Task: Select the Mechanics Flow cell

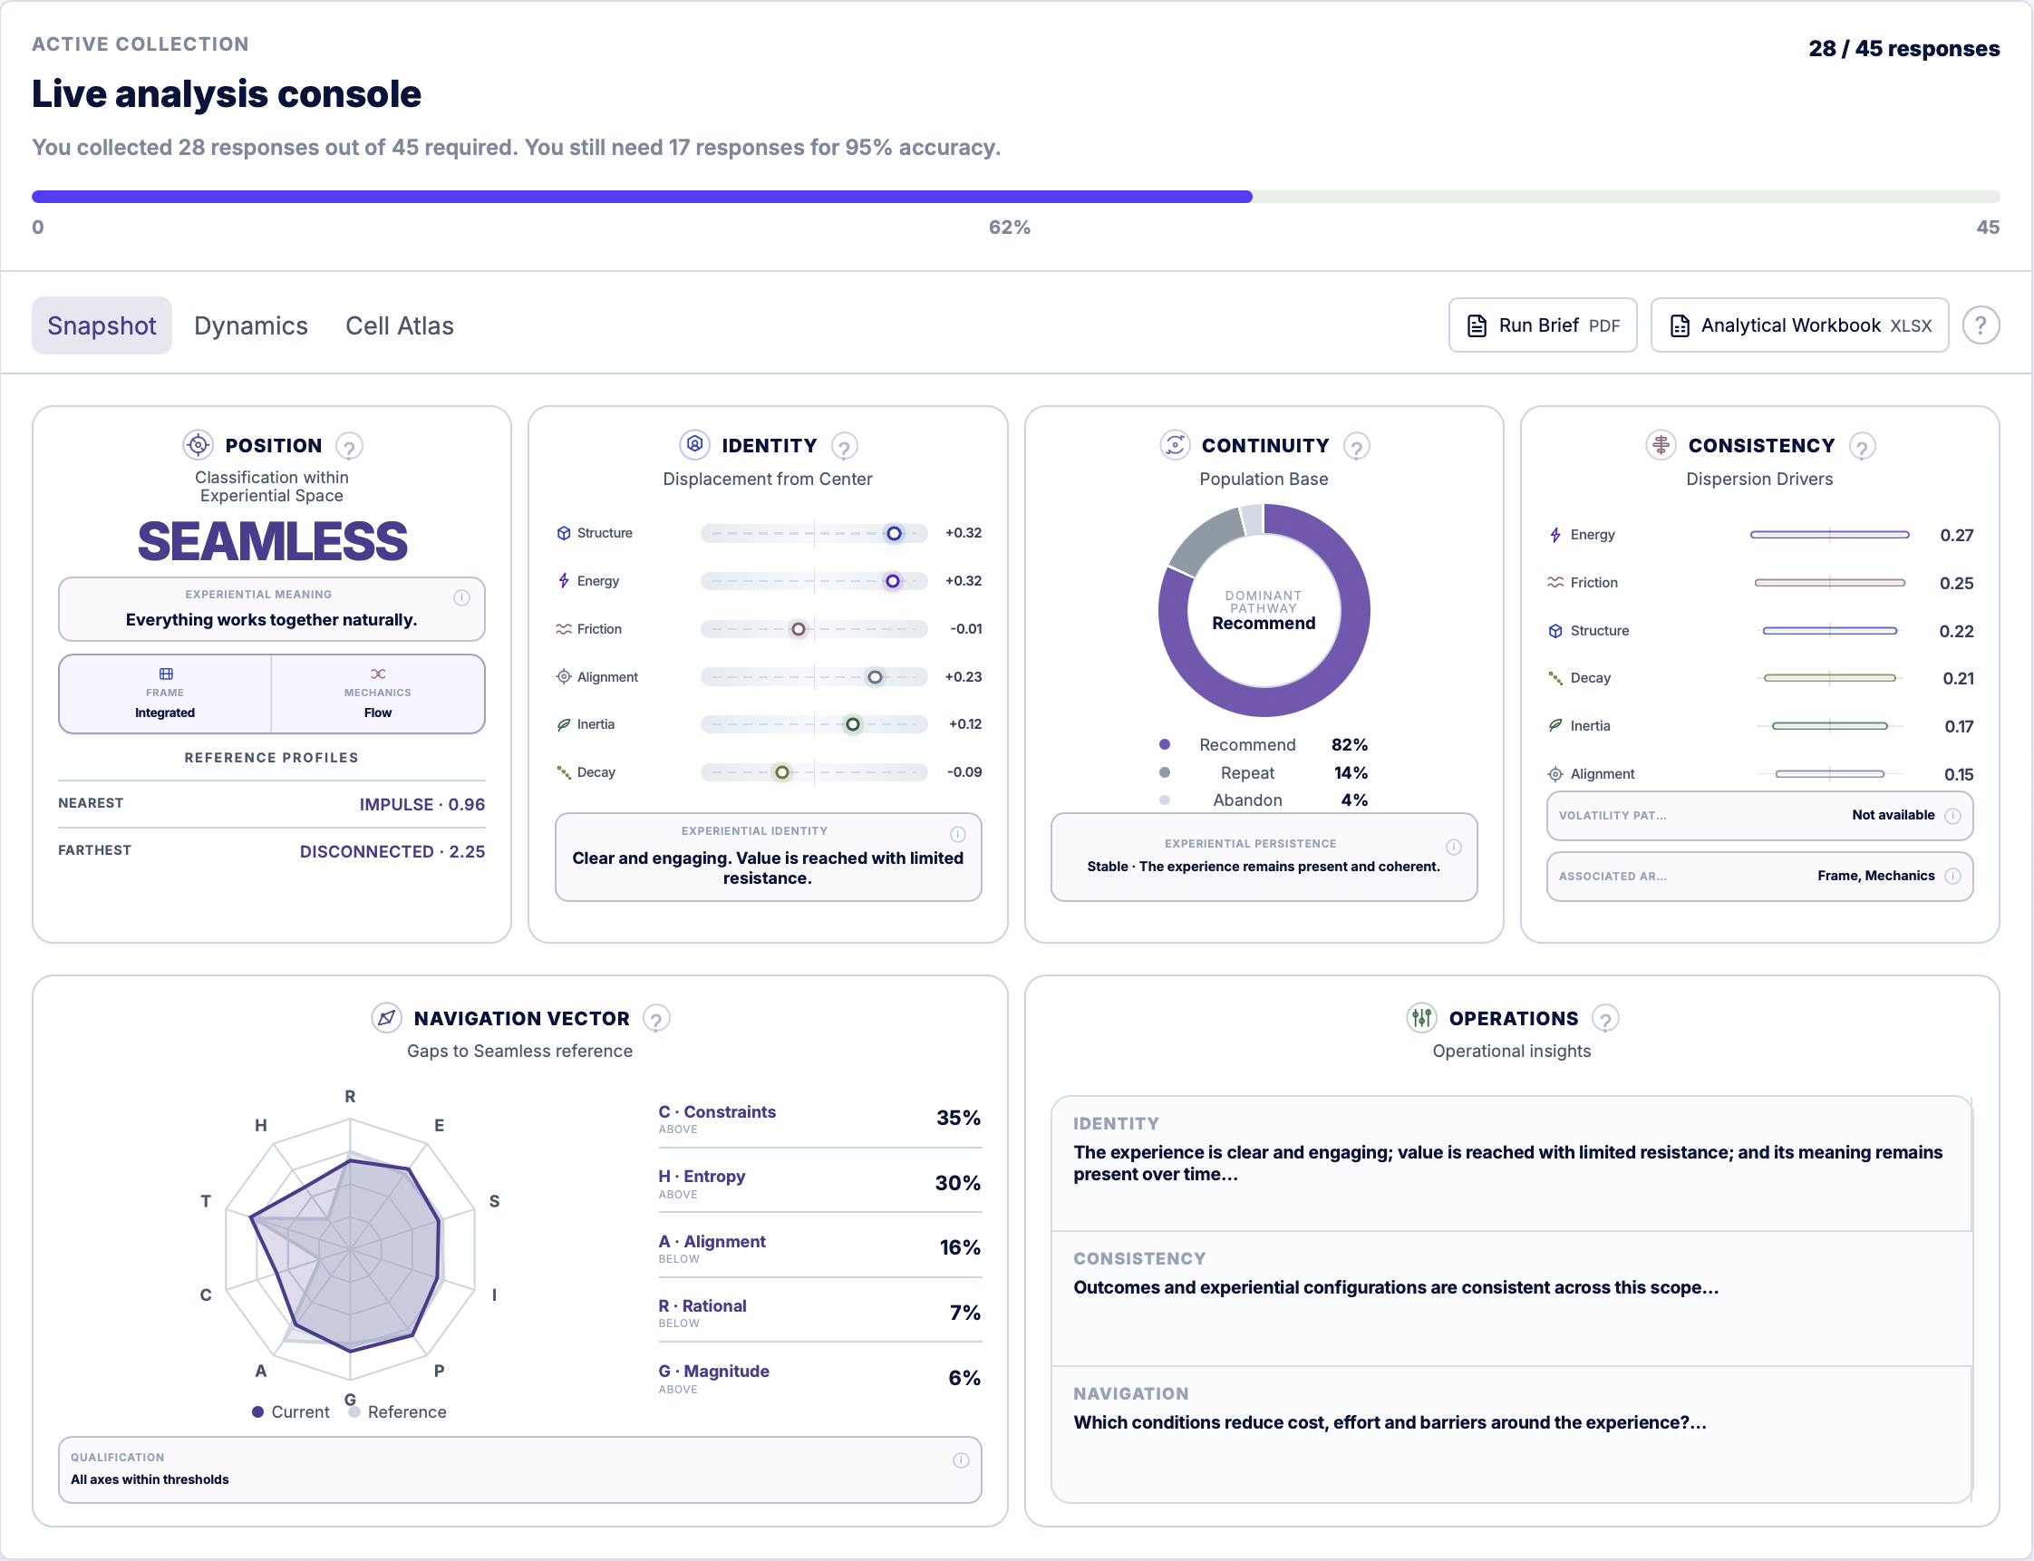Action: tap(378, 694)
